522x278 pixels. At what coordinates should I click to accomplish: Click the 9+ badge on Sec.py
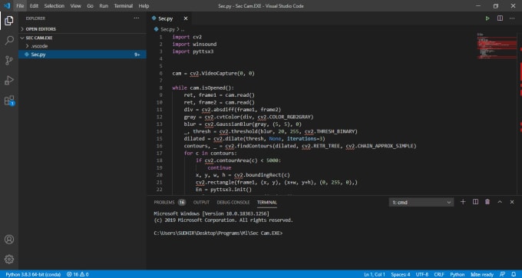click(137, 55)
